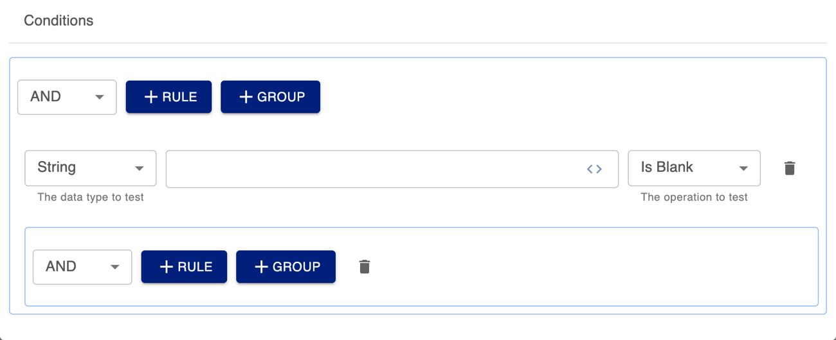The image size is (836, 340).
Task: Click plus icon on nested RULE button
Action: pyautogui.click(x=166, y=267)
